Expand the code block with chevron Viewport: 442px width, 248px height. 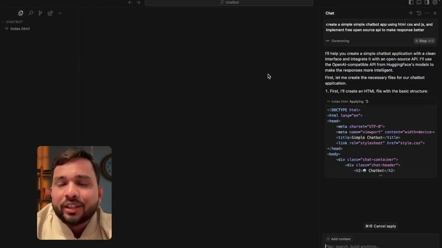click(380, 175)
